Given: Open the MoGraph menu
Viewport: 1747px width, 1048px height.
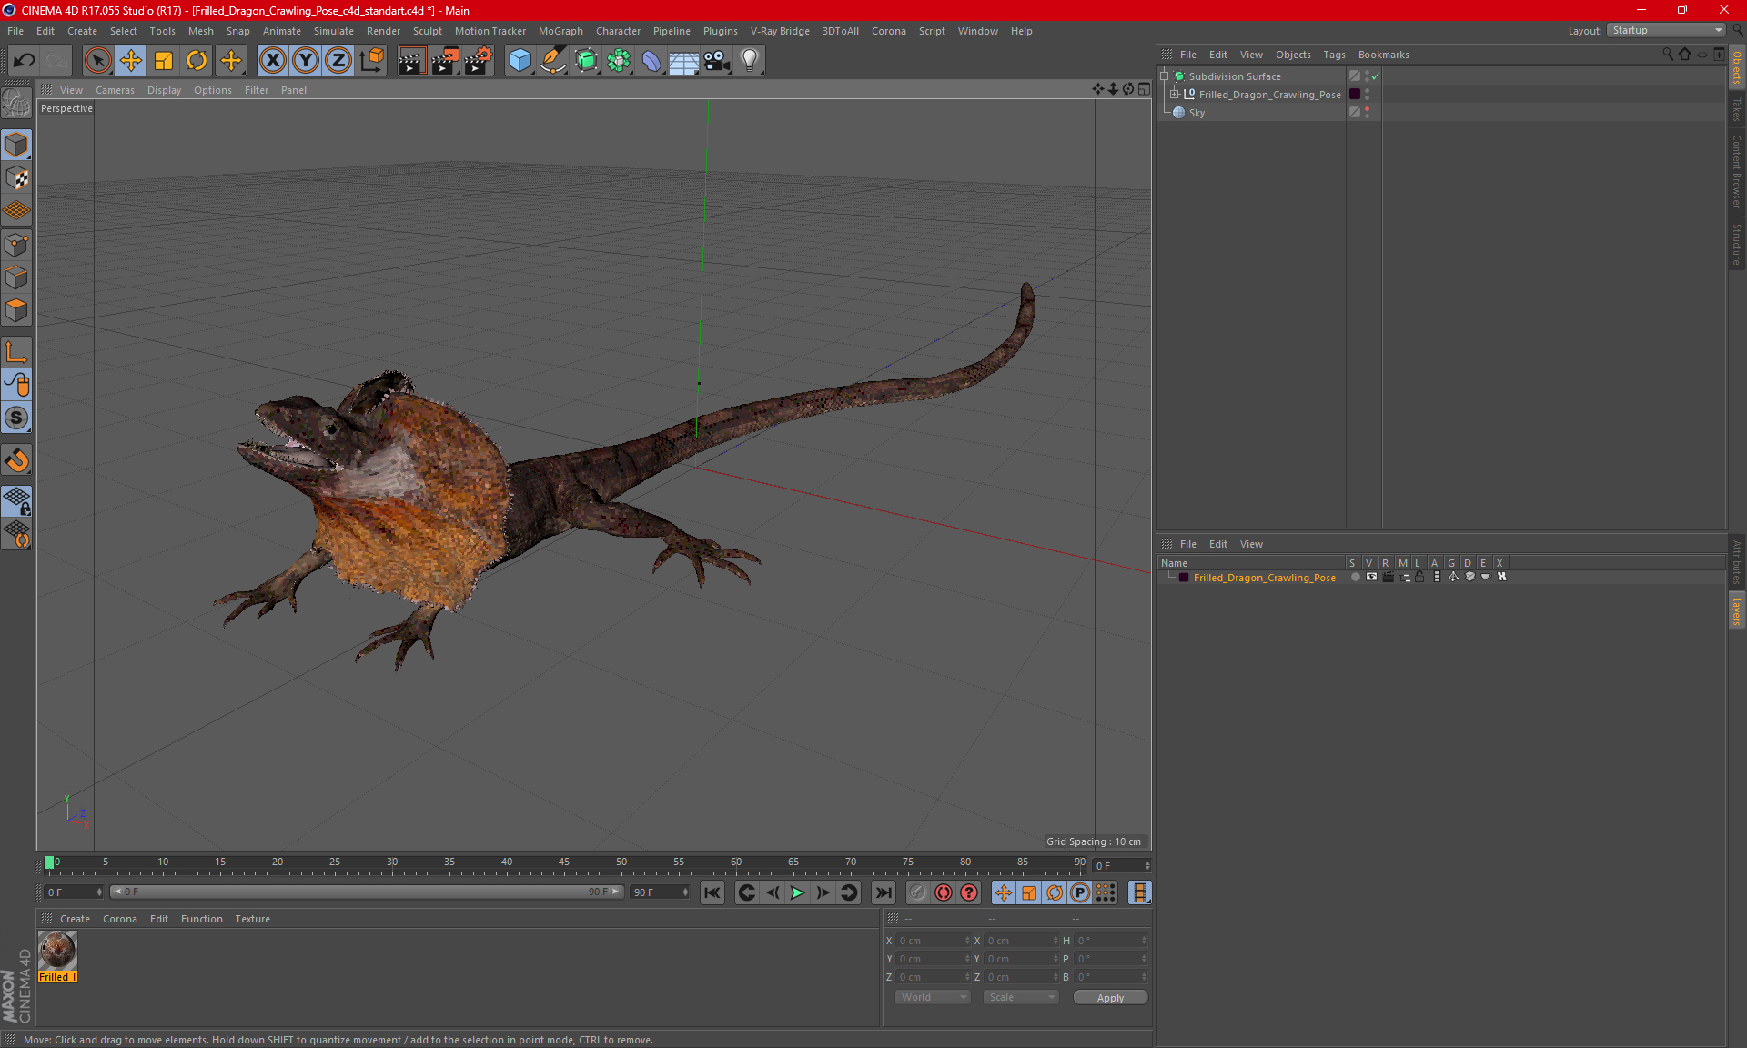Looking at the screenshot, I should click(x=560, y=31).
